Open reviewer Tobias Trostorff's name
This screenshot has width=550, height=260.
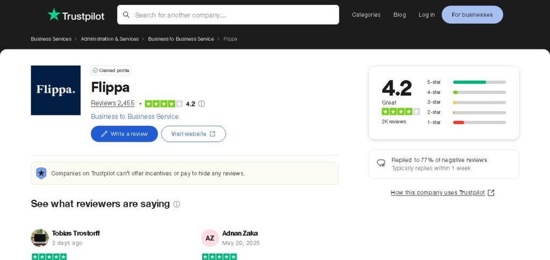tap(76, 233)
